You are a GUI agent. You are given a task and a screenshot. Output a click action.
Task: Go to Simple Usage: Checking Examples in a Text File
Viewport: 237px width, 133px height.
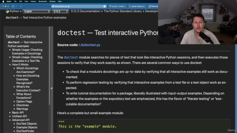(x=27, y=59)
